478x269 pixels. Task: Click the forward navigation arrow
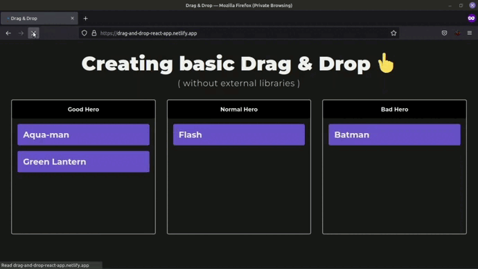pos(21,33)
